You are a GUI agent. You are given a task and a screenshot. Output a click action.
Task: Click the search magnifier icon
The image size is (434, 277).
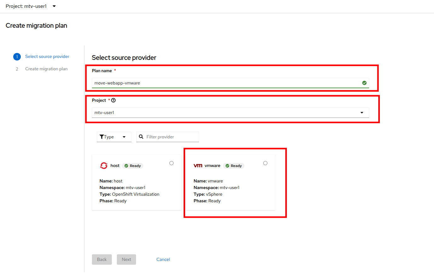point(141,137)
